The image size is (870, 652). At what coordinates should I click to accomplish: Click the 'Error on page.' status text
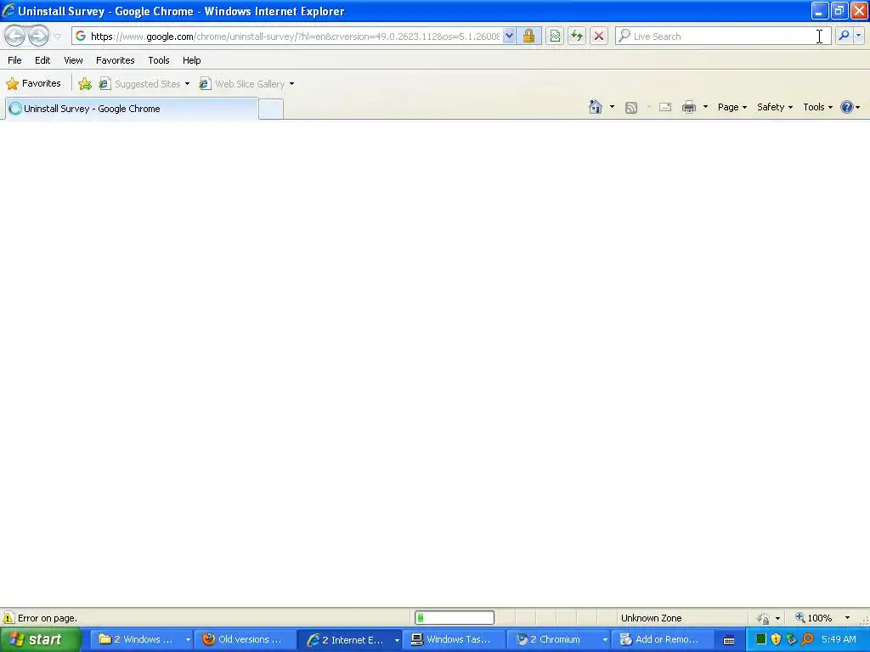(48, 618)
